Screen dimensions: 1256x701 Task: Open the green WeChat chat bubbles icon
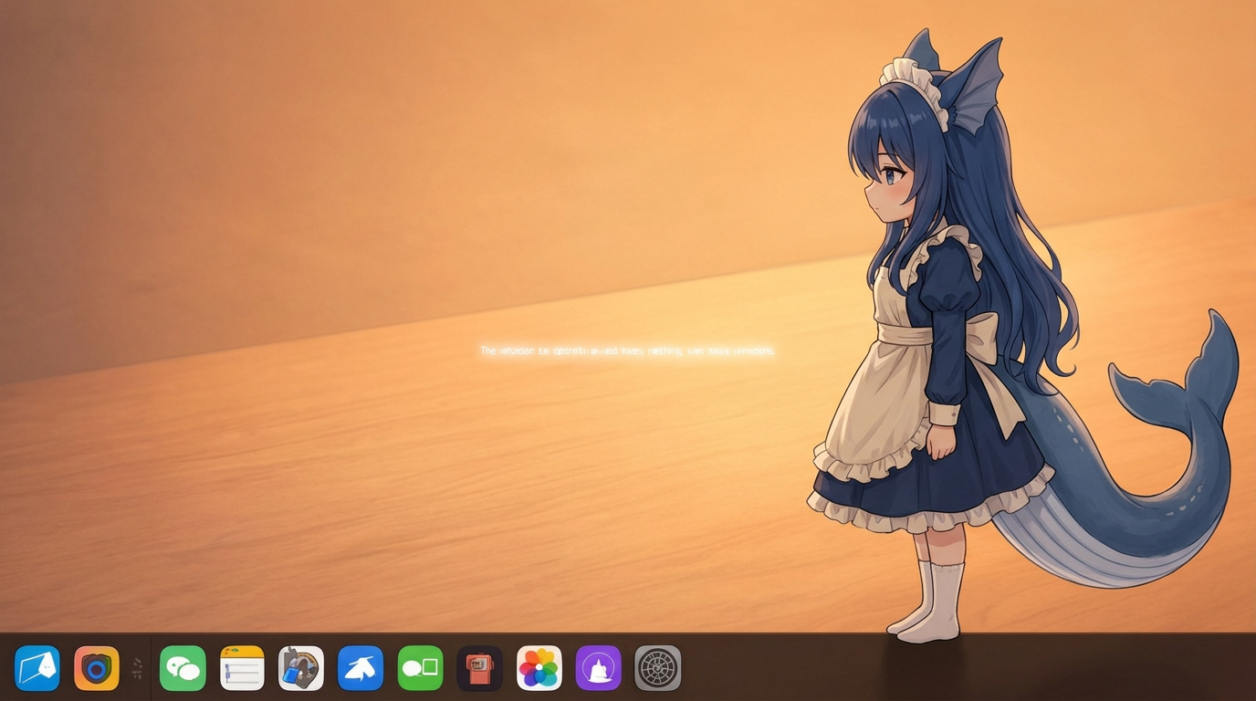pyautogui.click(x=183, y=668)
